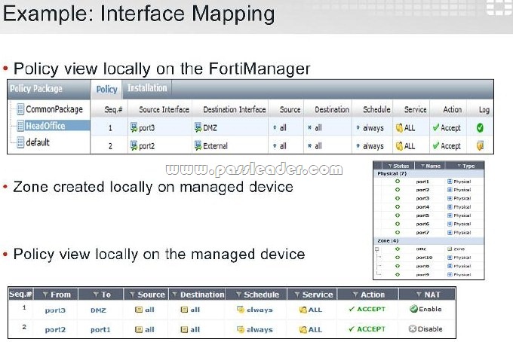
Task: Click the External destination interface icon
Action: (198, 145)
